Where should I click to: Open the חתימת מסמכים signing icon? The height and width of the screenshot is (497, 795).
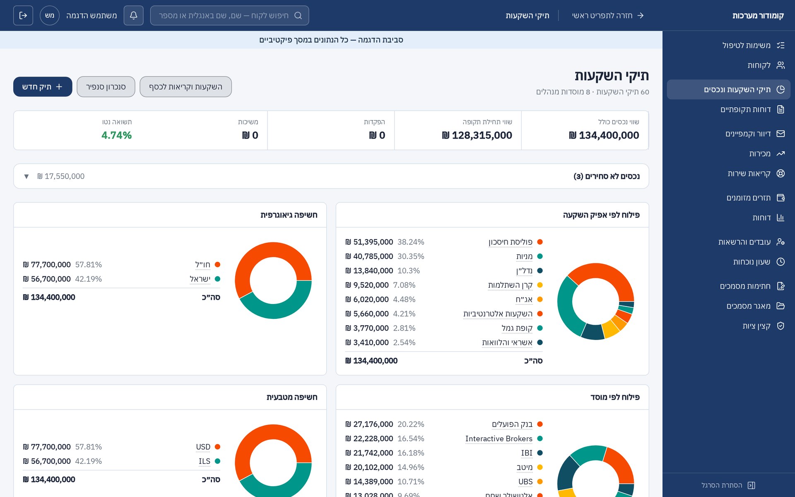pos(781,286)
